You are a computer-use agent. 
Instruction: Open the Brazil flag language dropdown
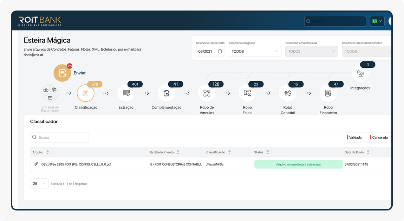tap(377, 21)
